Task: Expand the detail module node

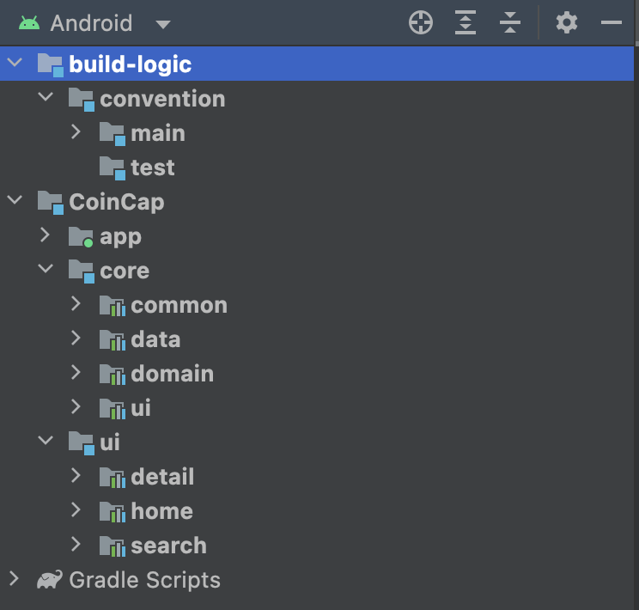Action: [x=76, y=475]
